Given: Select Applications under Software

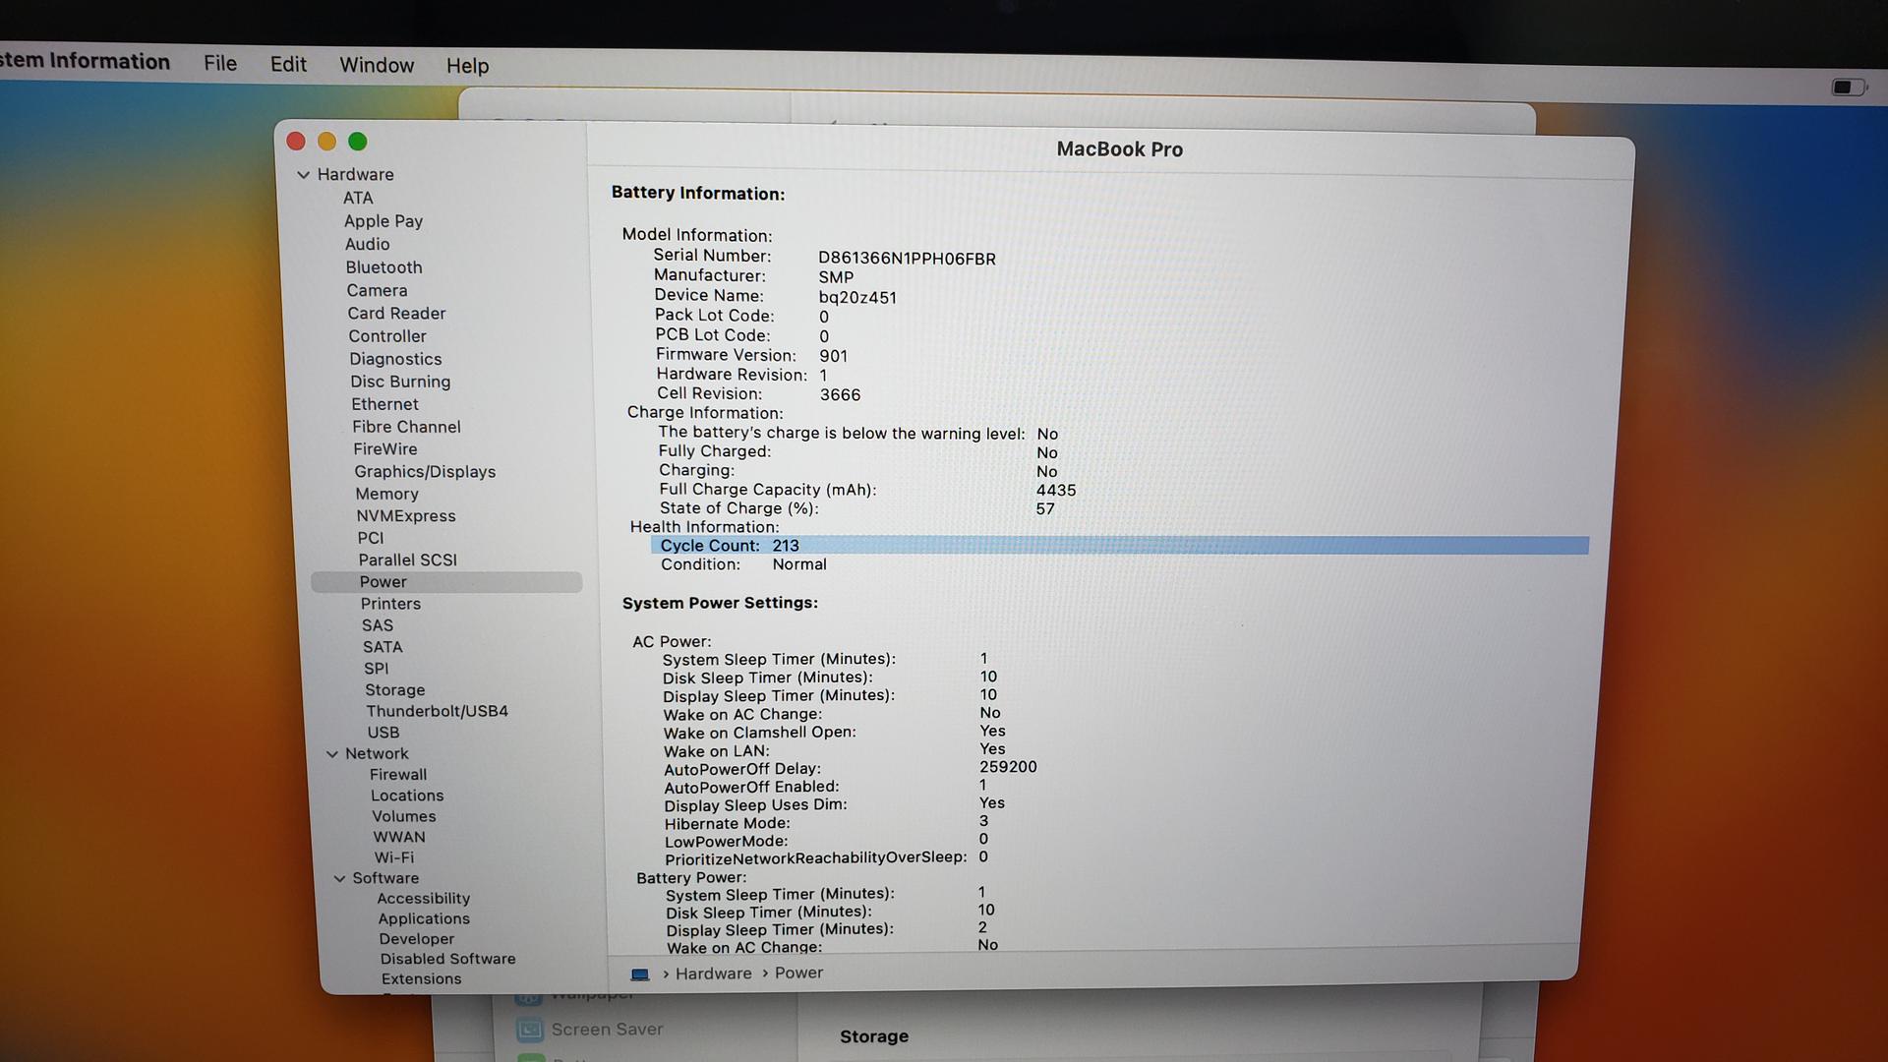Looking at the screenshot, I should [424, 918].
